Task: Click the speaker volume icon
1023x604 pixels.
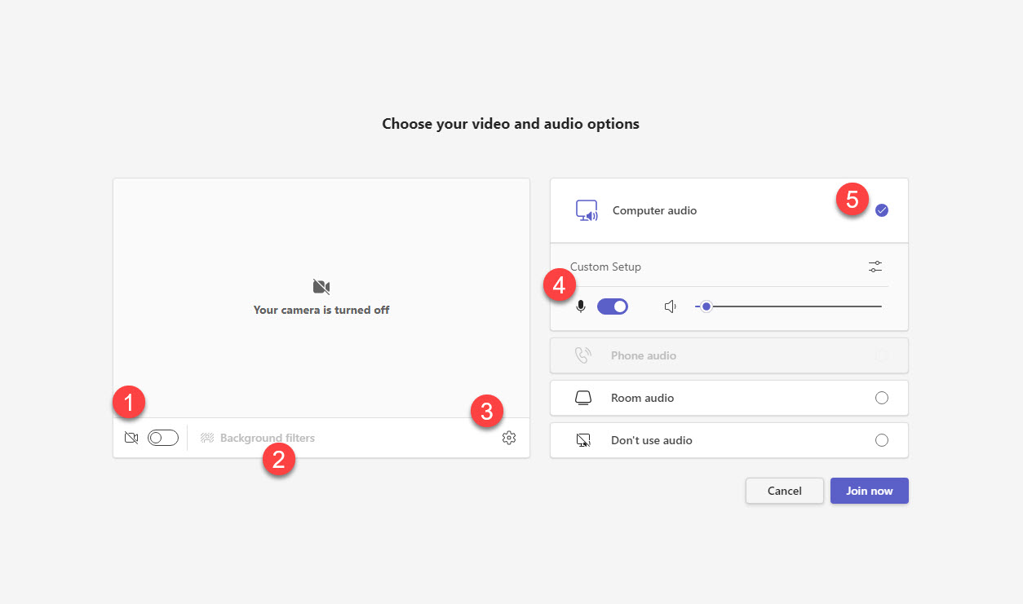Action: (671, 306)
